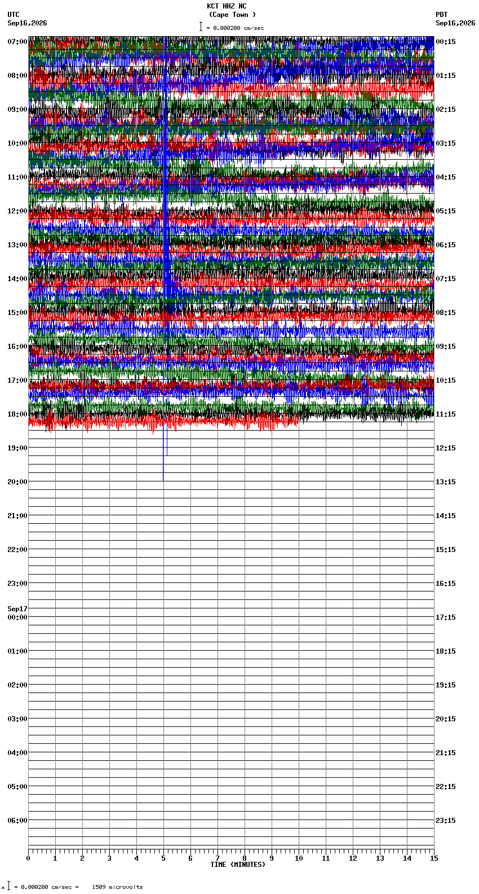479x894 pixels.
Task: Click the 10 minute axis tick label
Action: coord(299,858)
